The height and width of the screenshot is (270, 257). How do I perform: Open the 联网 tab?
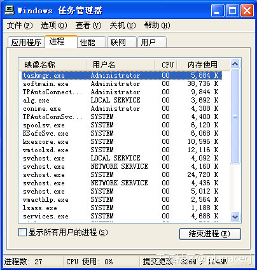122,42
